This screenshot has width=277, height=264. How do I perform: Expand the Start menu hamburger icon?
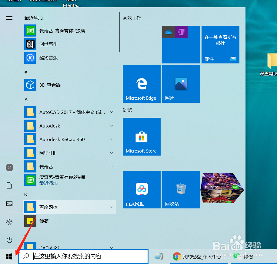pos(9,18)
